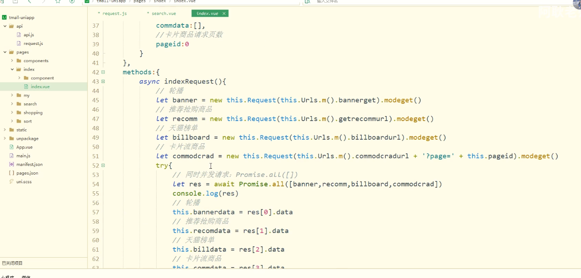Click the components folder icon
Image resolution: width=581 pixels, height=278 pixels.
coord(19,61)
